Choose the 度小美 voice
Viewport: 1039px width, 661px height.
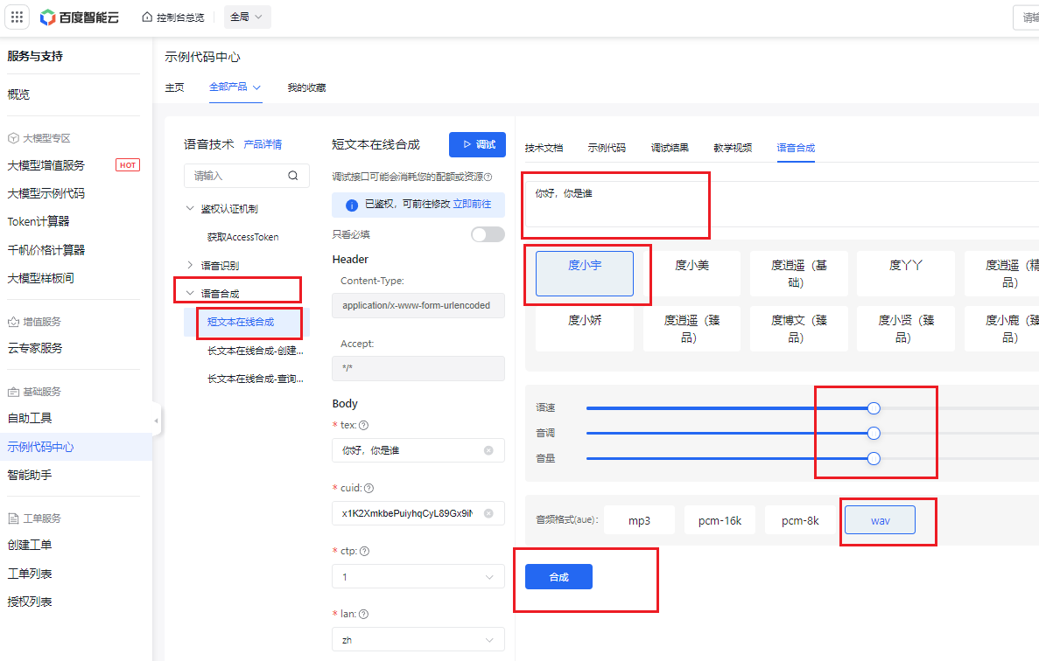tap(691, 274)
